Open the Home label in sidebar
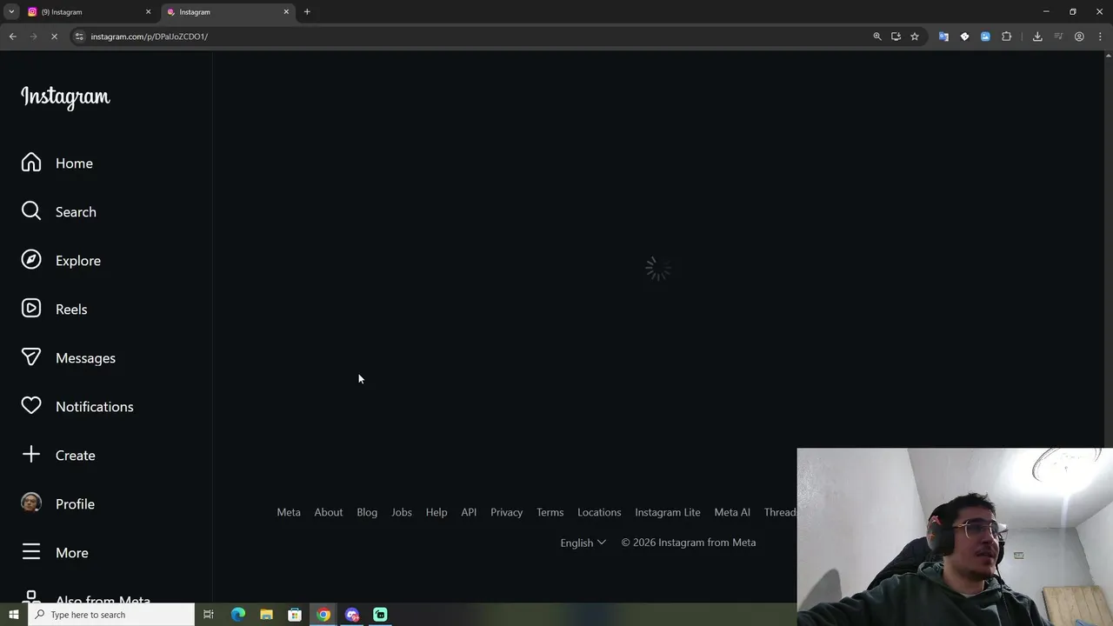Screen dimensions: 1113x626 [74, 163]
